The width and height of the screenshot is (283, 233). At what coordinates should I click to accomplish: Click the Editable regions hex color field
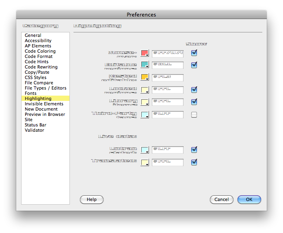pyautogui.click(x=168, y=65)
